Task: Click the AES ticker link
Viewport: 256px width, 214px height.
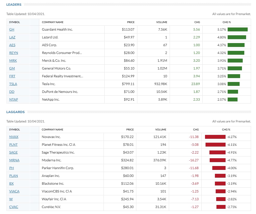Action: click(x=12, y=45)
